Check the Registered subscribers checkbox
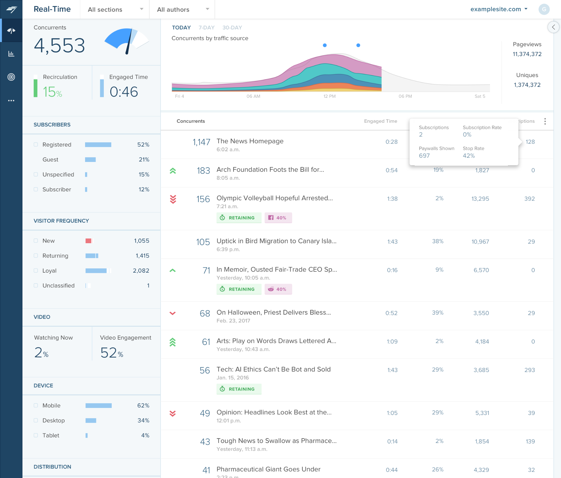The height and width of the screenshot is (478, 561). (x=36, y=144)
